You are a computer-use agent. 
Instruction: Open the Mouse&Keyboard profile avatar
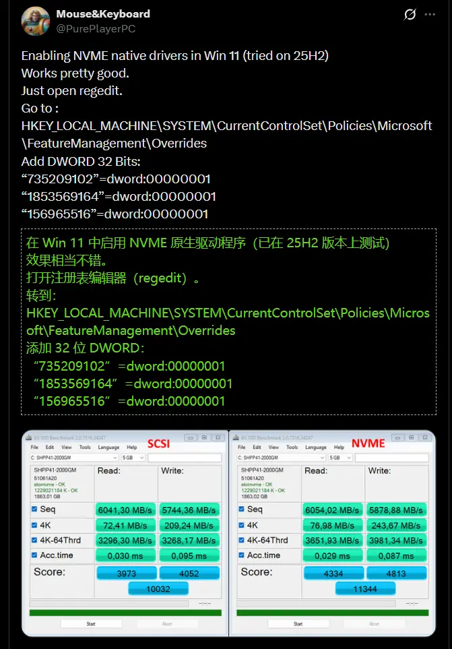(35, 21)
